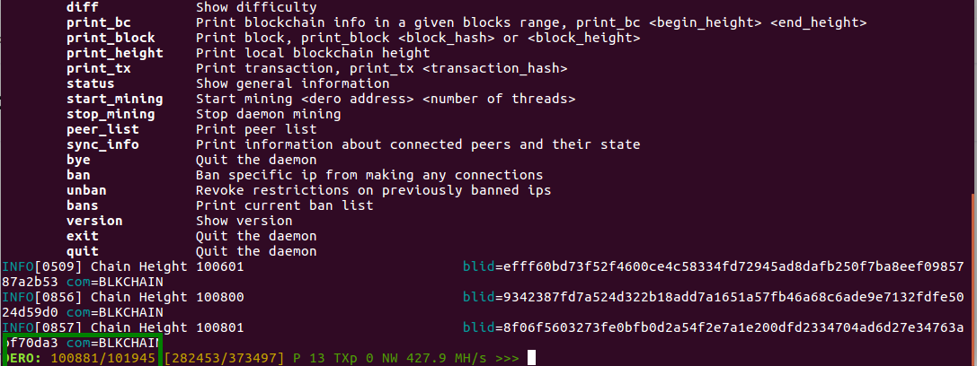The image size is (977, 366).
Task: Click the 'start_mining' command text
Action: tap(115, 99)
